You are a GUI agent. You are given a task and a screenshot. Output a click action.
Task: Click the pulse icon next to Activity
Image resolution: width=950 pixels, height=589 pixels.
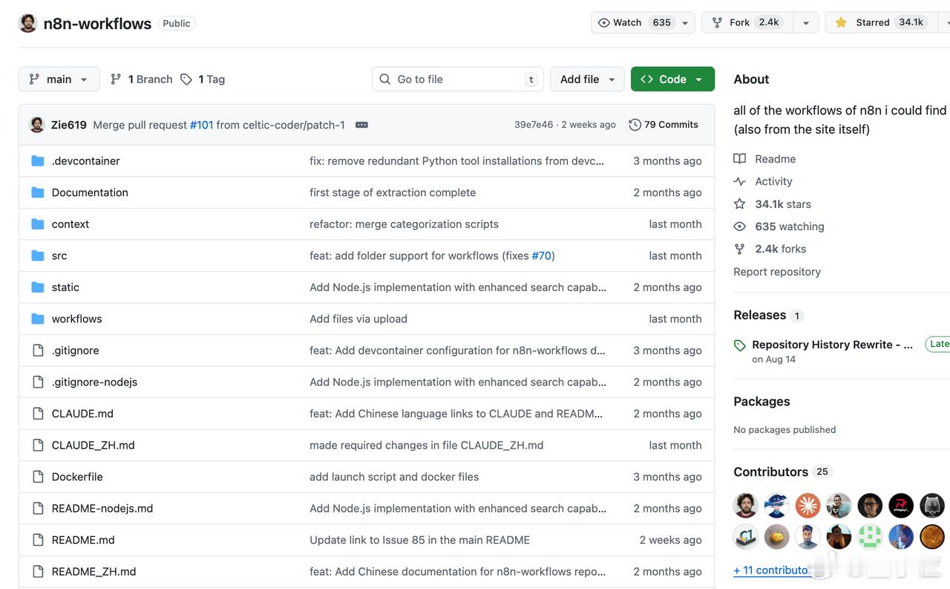click(739, 181)
